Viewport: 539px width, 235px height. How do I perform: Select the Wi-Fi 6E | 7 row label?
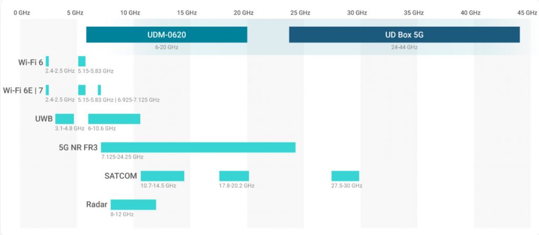22,90
